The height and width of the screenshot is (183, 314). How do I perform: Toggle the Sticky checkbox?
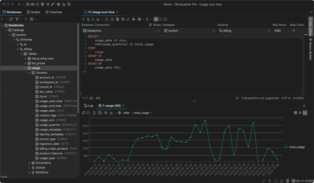150,25
